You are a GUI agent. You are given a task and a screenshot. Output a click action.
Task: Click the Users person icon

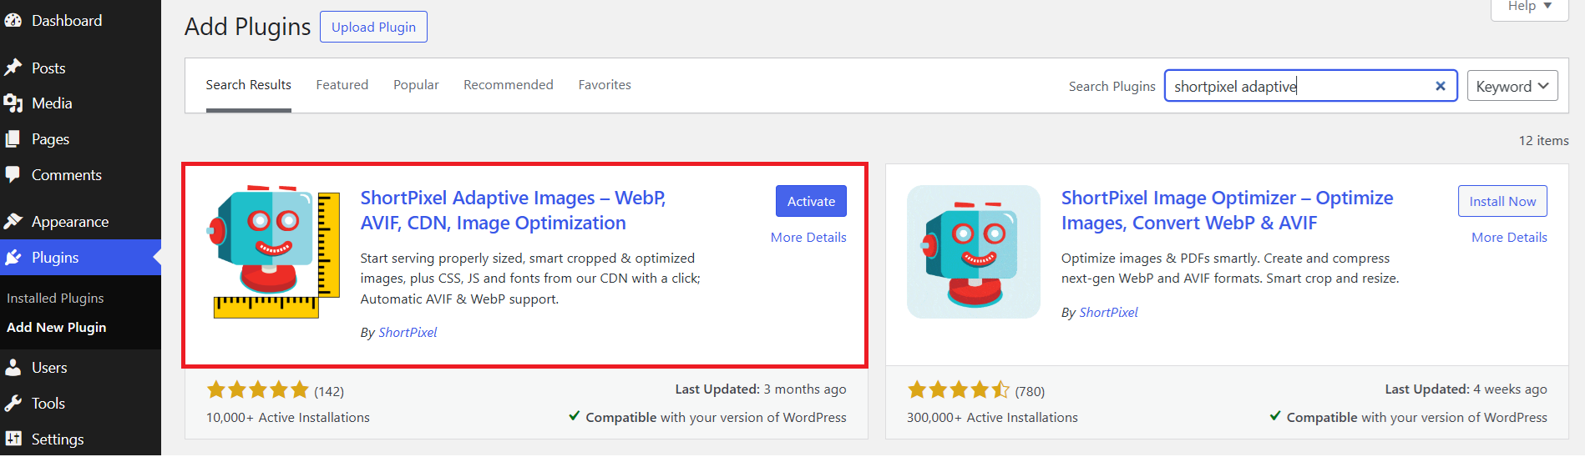click(13, 368)
